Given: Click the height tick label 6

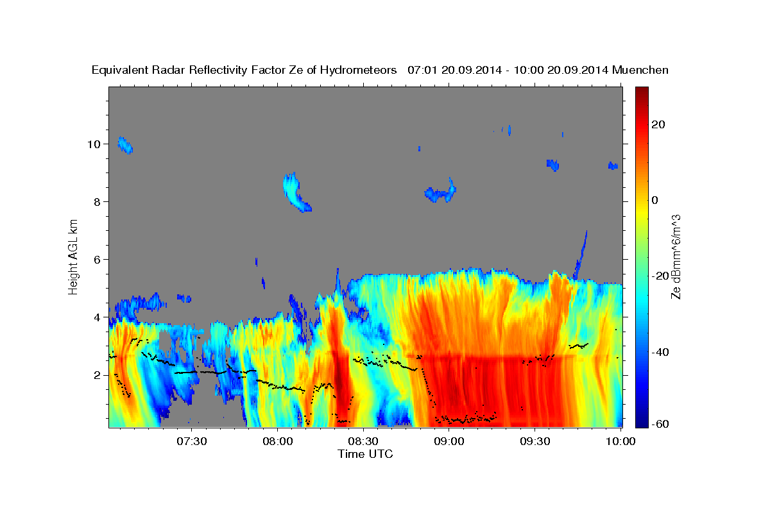Looking at the screenshot, I should tap(98, 260).
